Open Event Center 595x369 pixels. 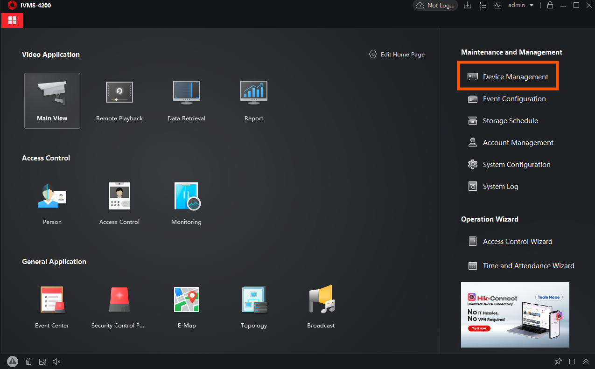52,307
